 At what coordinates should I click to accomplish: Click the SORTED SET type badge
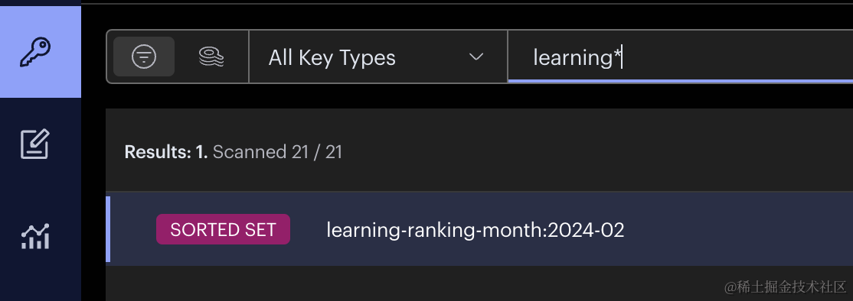223,229
